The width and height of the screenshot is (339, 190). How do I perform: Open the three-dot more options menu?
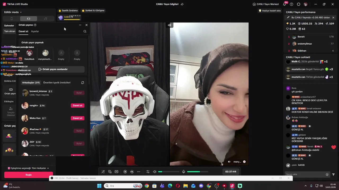[139, 172]
